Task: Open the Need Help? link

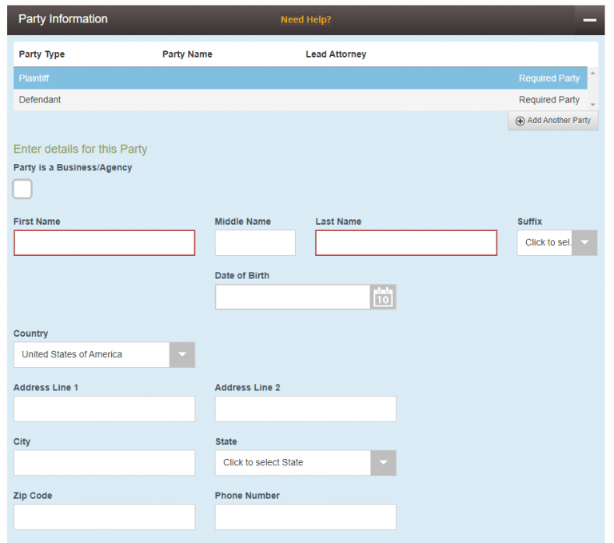Action: pos(305,20)
